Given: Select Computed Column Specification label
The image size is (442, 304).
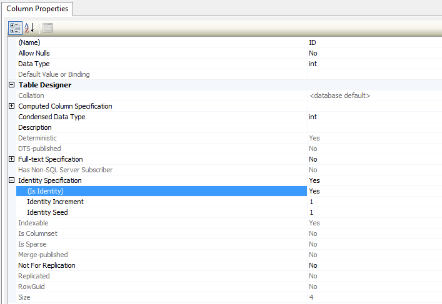Looking at the screenshot, I should (x=65, y=106).
